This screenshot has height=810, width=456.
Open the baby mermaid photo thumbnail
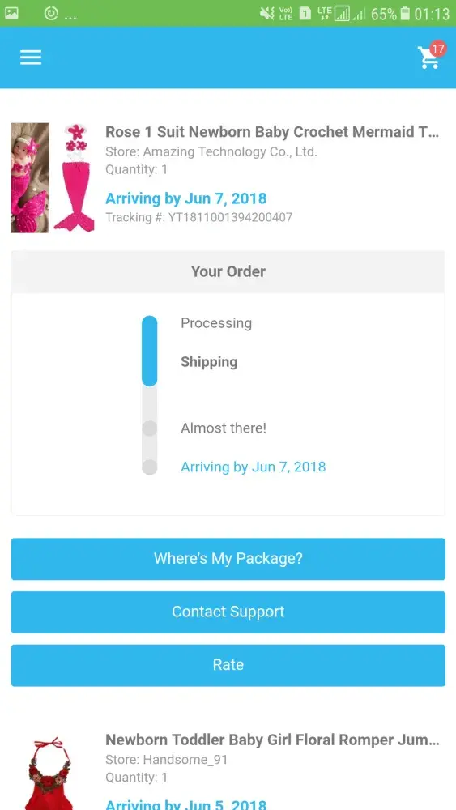click(30, 177)
